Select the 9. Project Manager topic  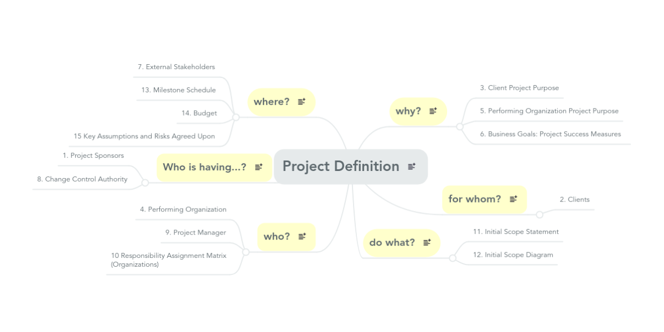tap(196, 233)
